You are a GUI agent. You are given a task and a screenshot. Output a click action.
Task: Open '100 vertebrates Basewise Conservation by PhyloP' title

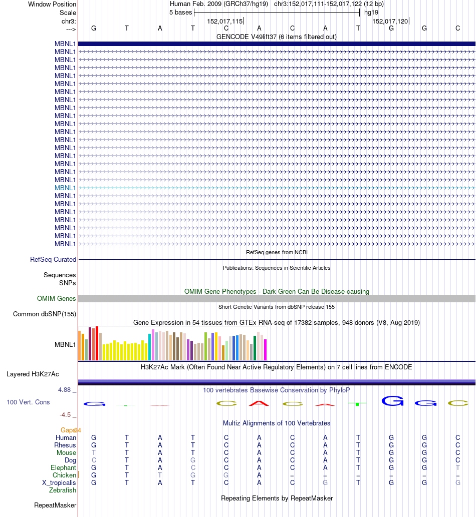point(276,390)
